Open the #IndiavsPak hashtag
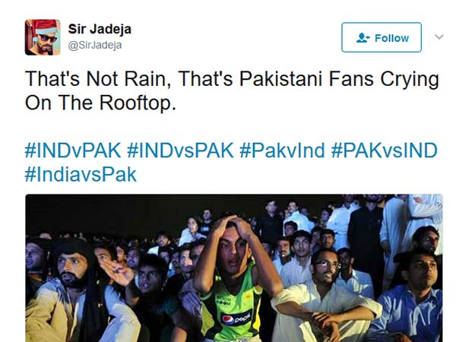Screen dimensions: 456x342 (81, 174)
